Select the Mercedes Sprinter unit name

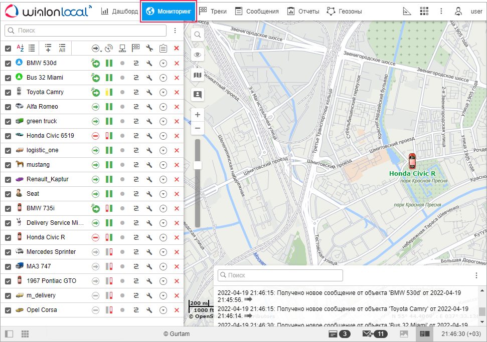pyautogui.click(x=51, y=252)
